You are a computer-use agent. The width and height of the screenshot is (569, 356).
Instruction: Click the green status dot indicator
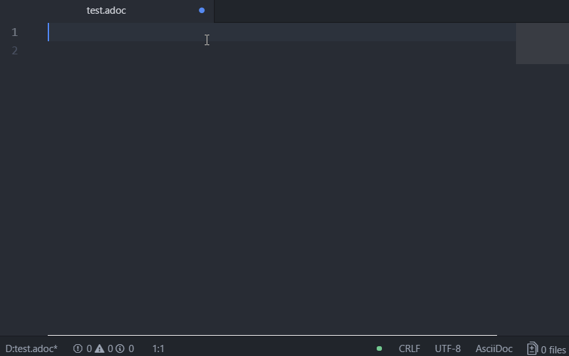point(379,349)
